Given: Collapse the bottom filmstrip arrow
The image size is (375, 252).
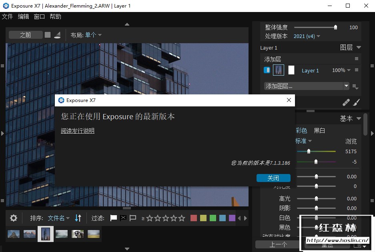Looking at the screenshot, I should (x=127, y=249).
